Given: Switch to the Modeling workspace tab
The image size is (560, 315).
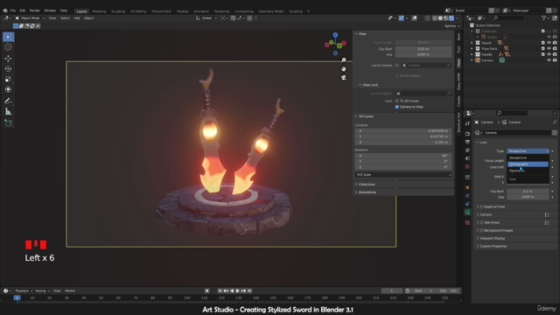Looking at the screenshot, I should coord(99,11).
